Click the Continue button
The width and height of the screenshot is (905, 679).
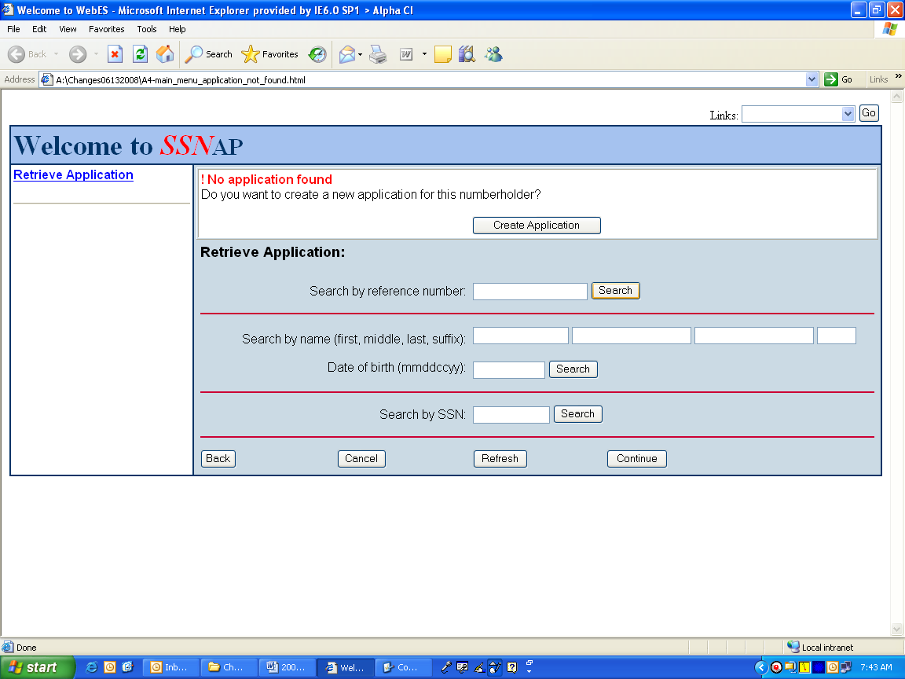coord(636,459)
